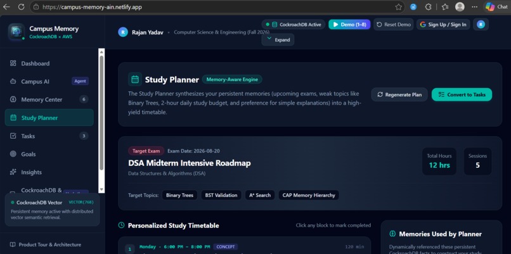Click Rajan Yadav avatar in header
Image resolution: width=511 pixels, height=254 pixels.
coord(123,32)
